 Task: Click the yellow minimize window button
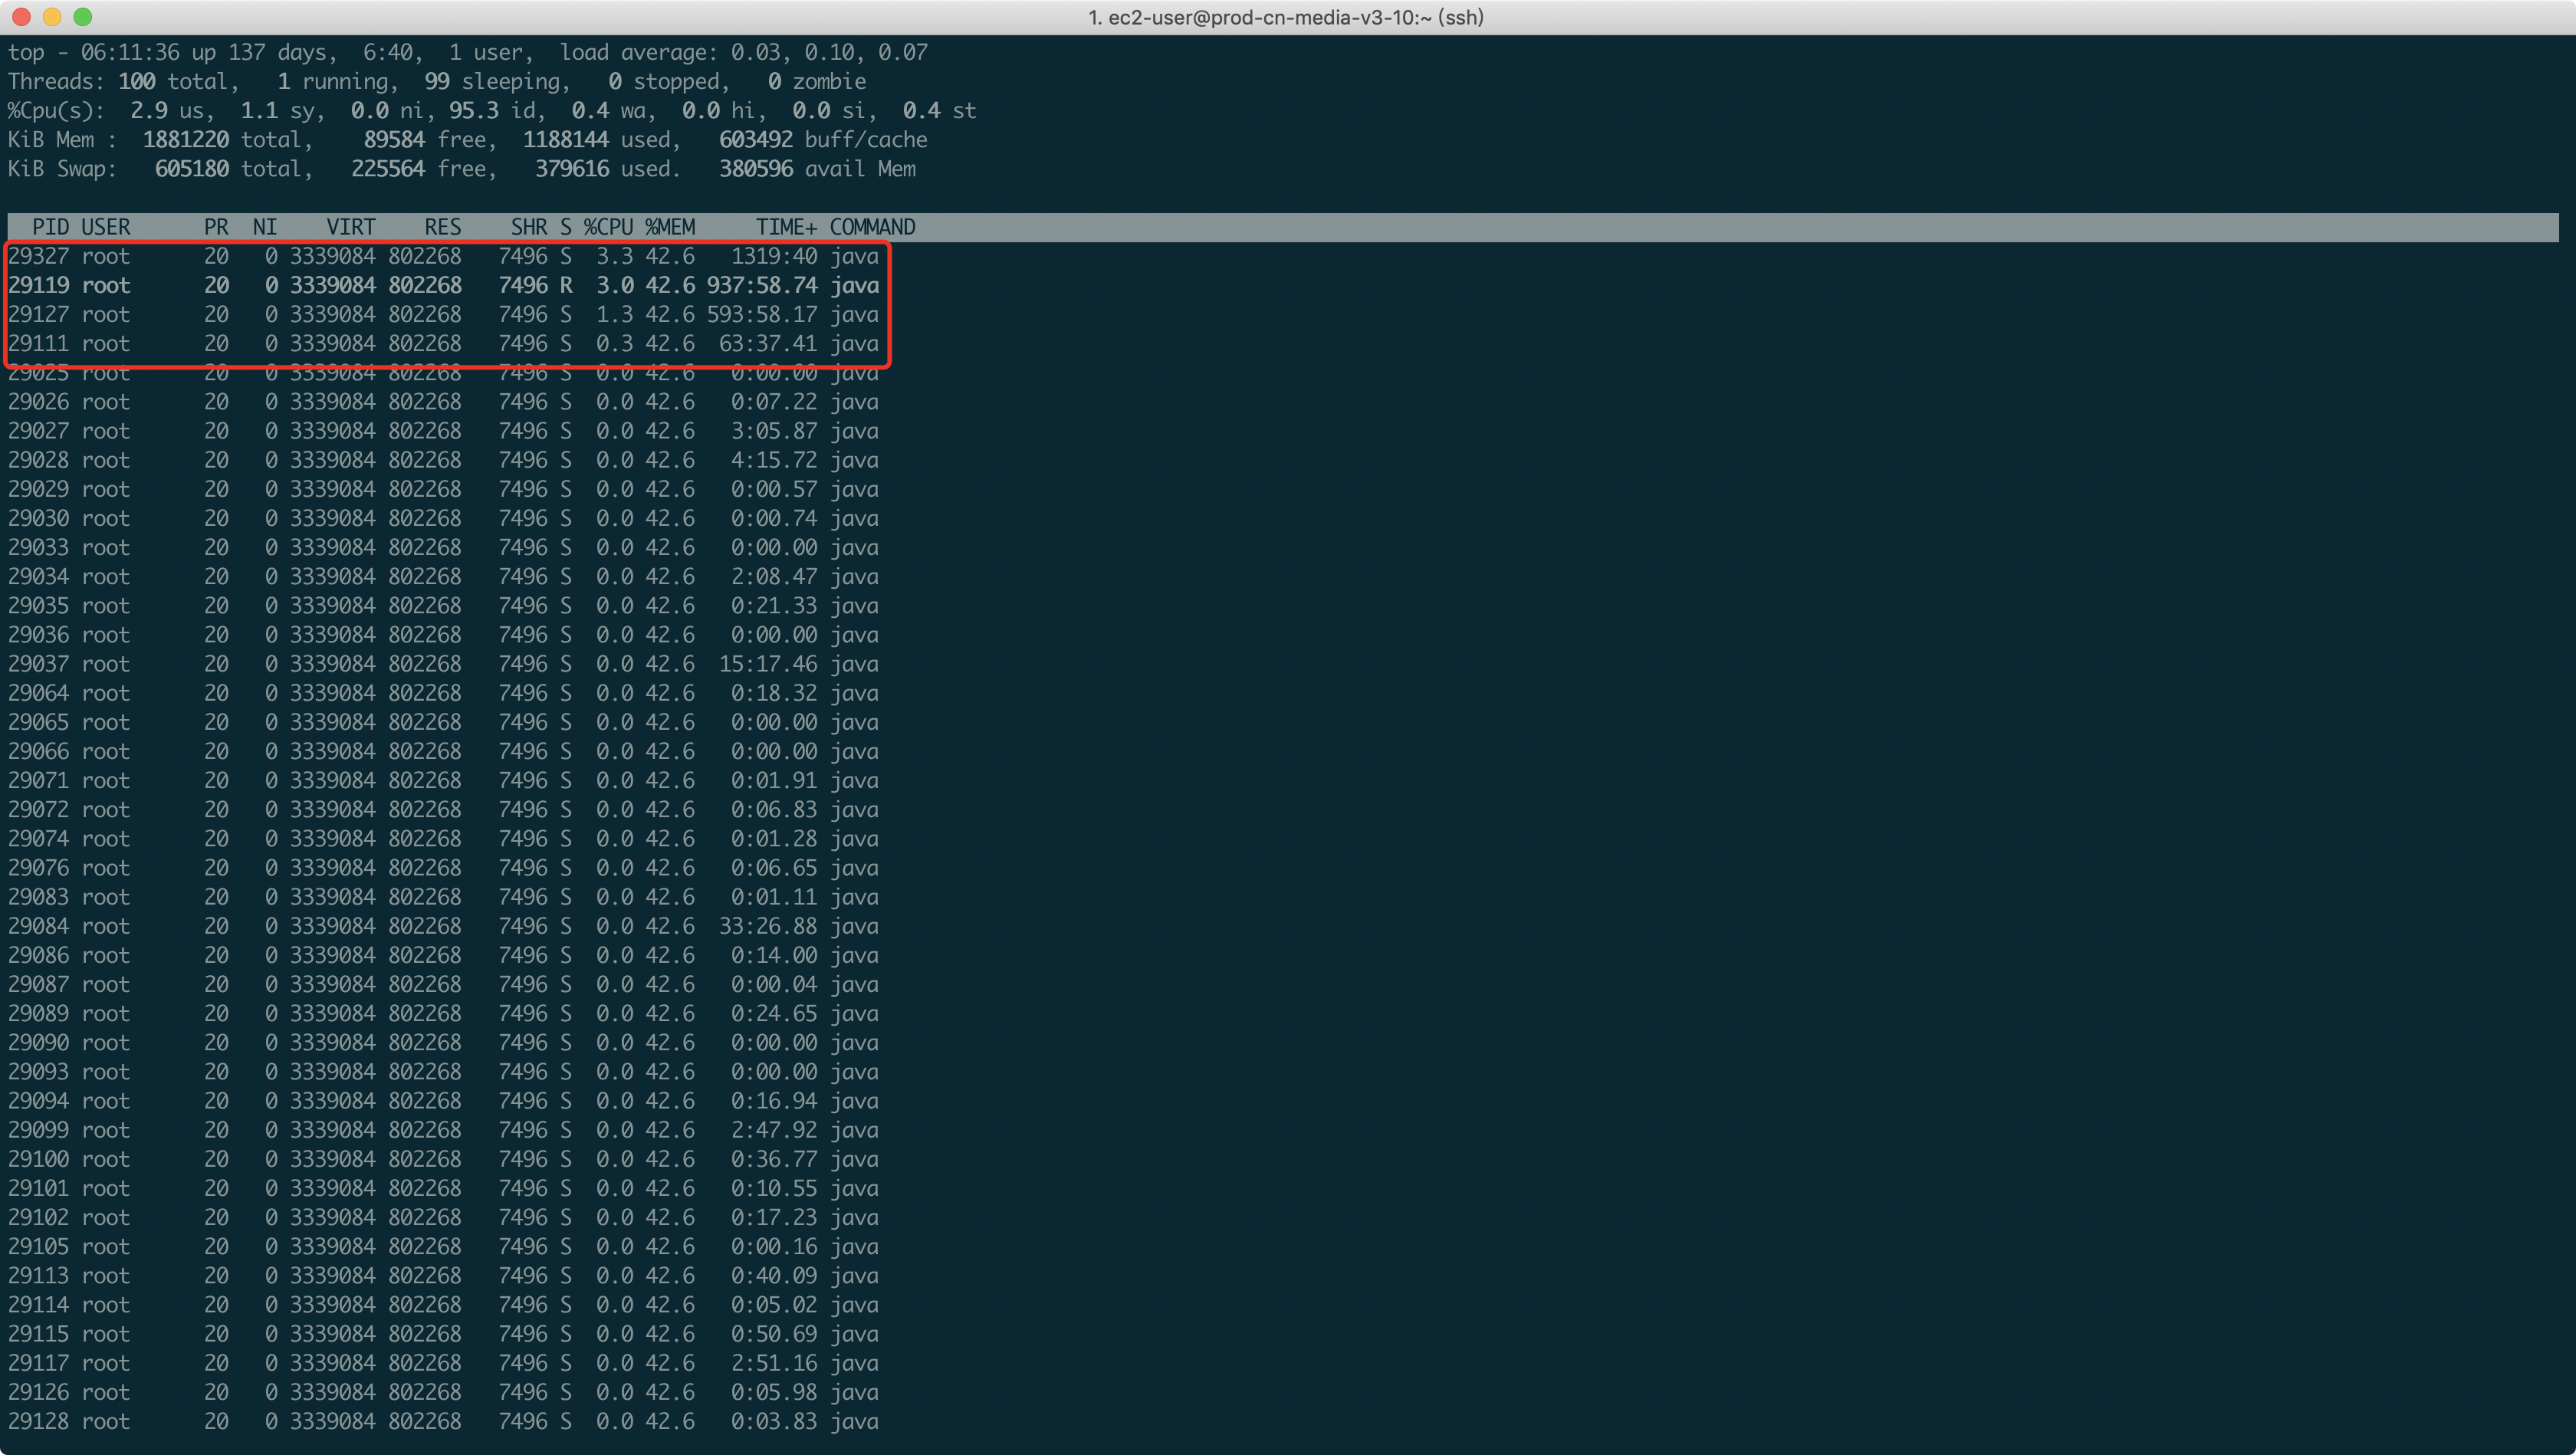(x=52, y=17)
